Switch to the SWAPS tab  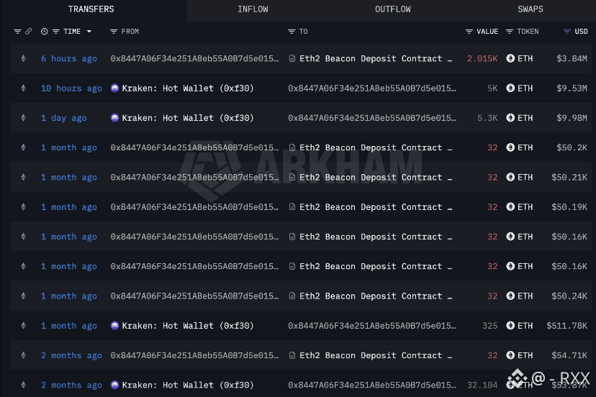pos(530,9)
